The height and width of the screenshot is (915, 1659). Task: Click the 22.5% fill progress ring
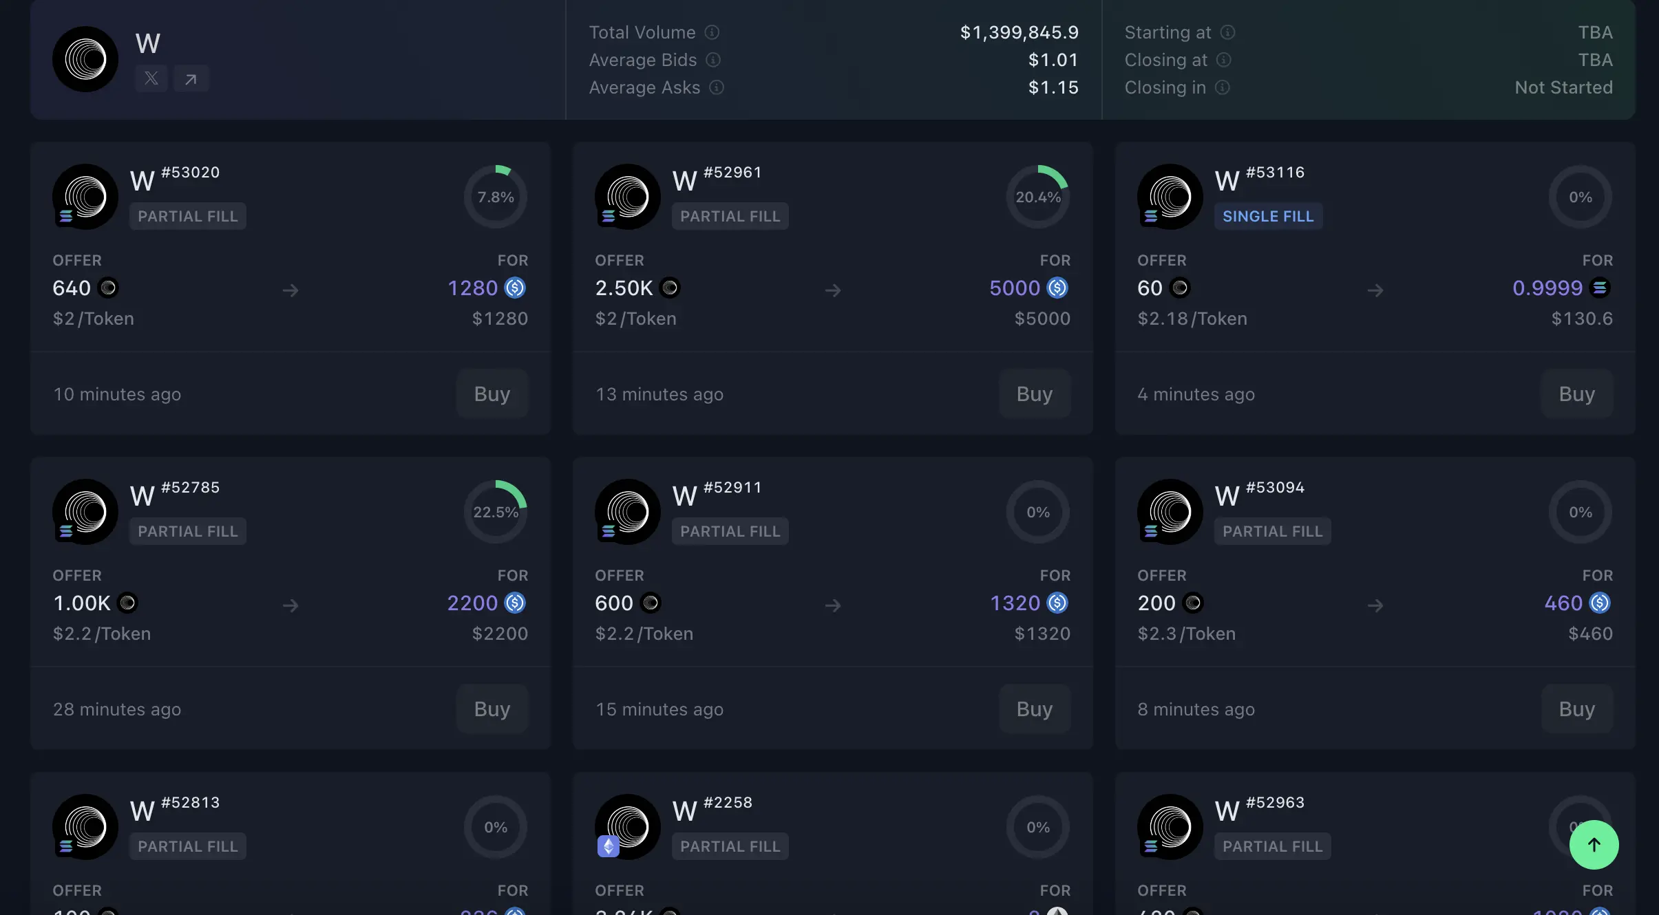496,512
